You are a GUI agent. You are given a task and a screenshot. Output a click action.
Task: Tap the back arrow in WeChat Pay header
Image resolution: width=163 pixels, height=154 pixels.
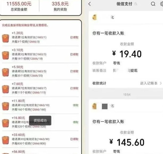coord(90,4)
